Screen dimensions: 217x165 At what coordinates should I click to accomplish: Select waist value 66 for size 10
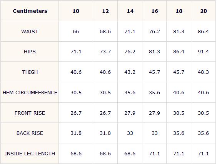[76, 32]
